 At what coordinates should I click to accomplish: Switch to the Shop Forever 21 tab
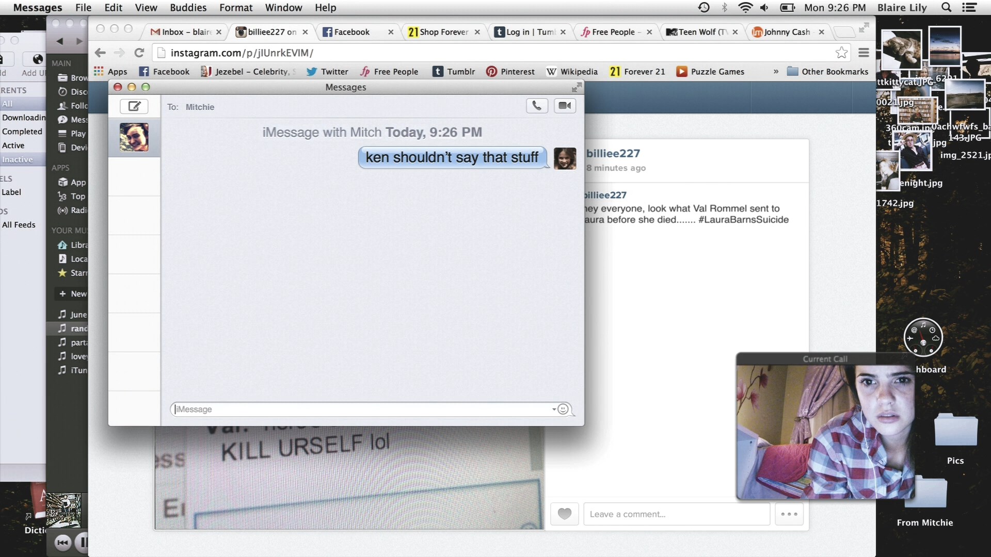coord(443,32)
